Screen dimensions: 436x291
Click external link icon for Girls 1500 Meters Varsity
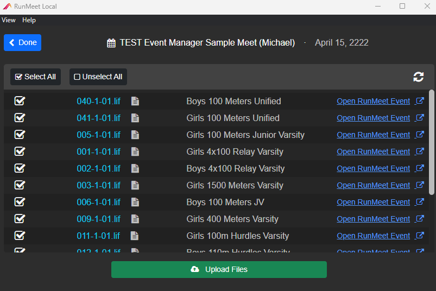[420, 185]
